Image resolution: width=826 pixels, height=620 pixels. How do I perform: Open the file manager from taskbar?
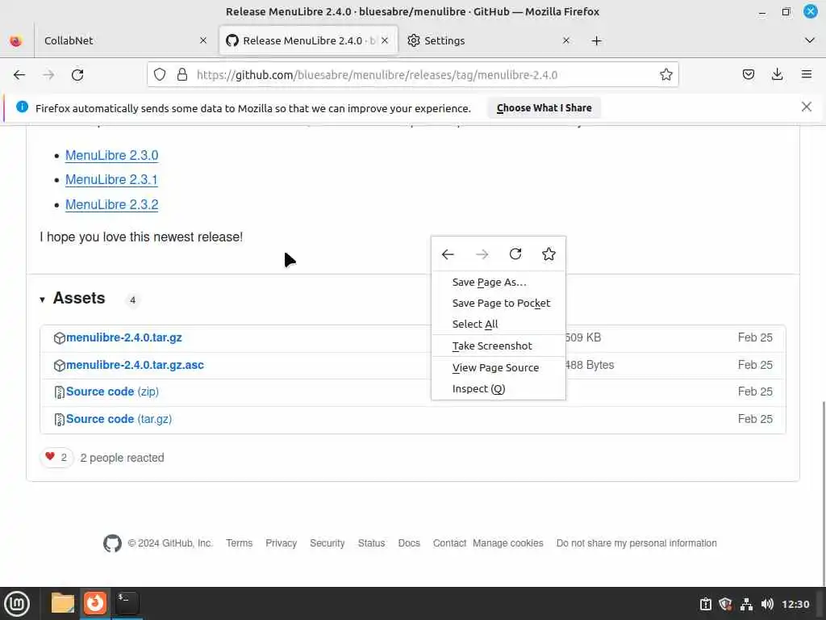(x=63, y=603)
